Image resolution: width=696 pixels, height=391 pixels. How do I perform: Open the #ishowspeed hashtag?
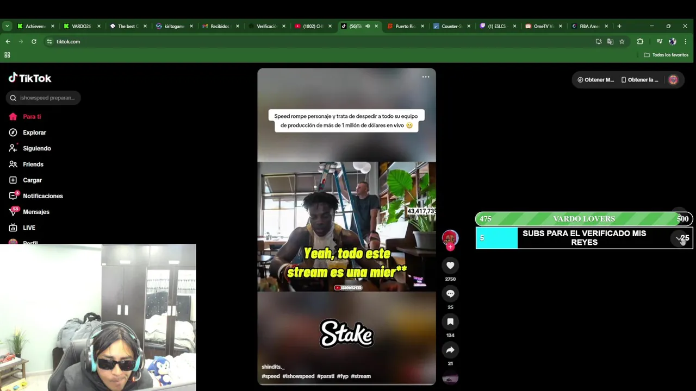298,376
